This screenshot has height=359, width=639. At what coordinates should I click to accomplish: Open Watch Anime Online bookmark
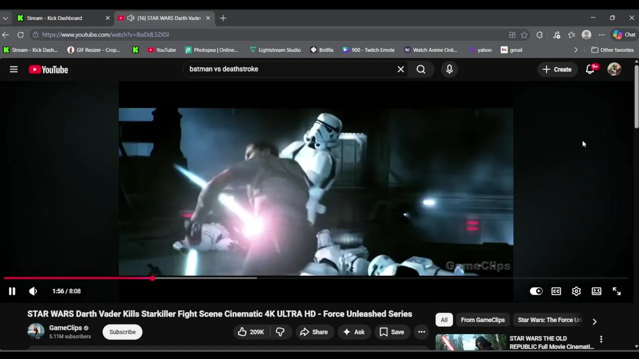pos(431,50)
